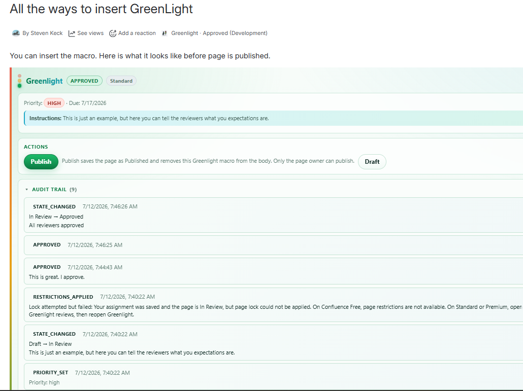Viewport: 523px width, 391px height.
Task: Open the See views link
Action: pos(90,33)
